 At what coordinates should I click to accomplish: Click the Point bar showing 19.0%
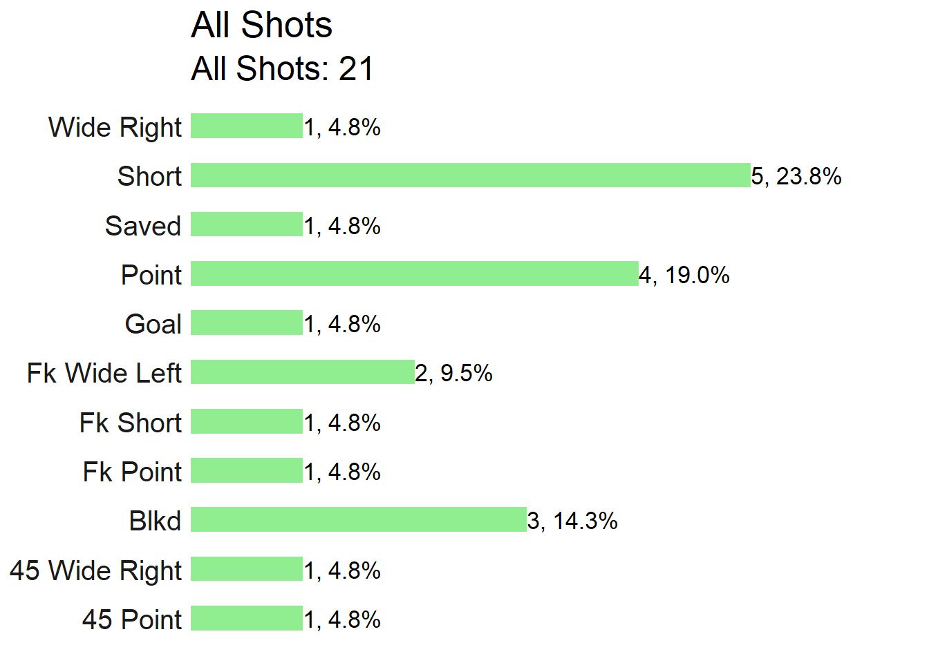click(415, 273)
